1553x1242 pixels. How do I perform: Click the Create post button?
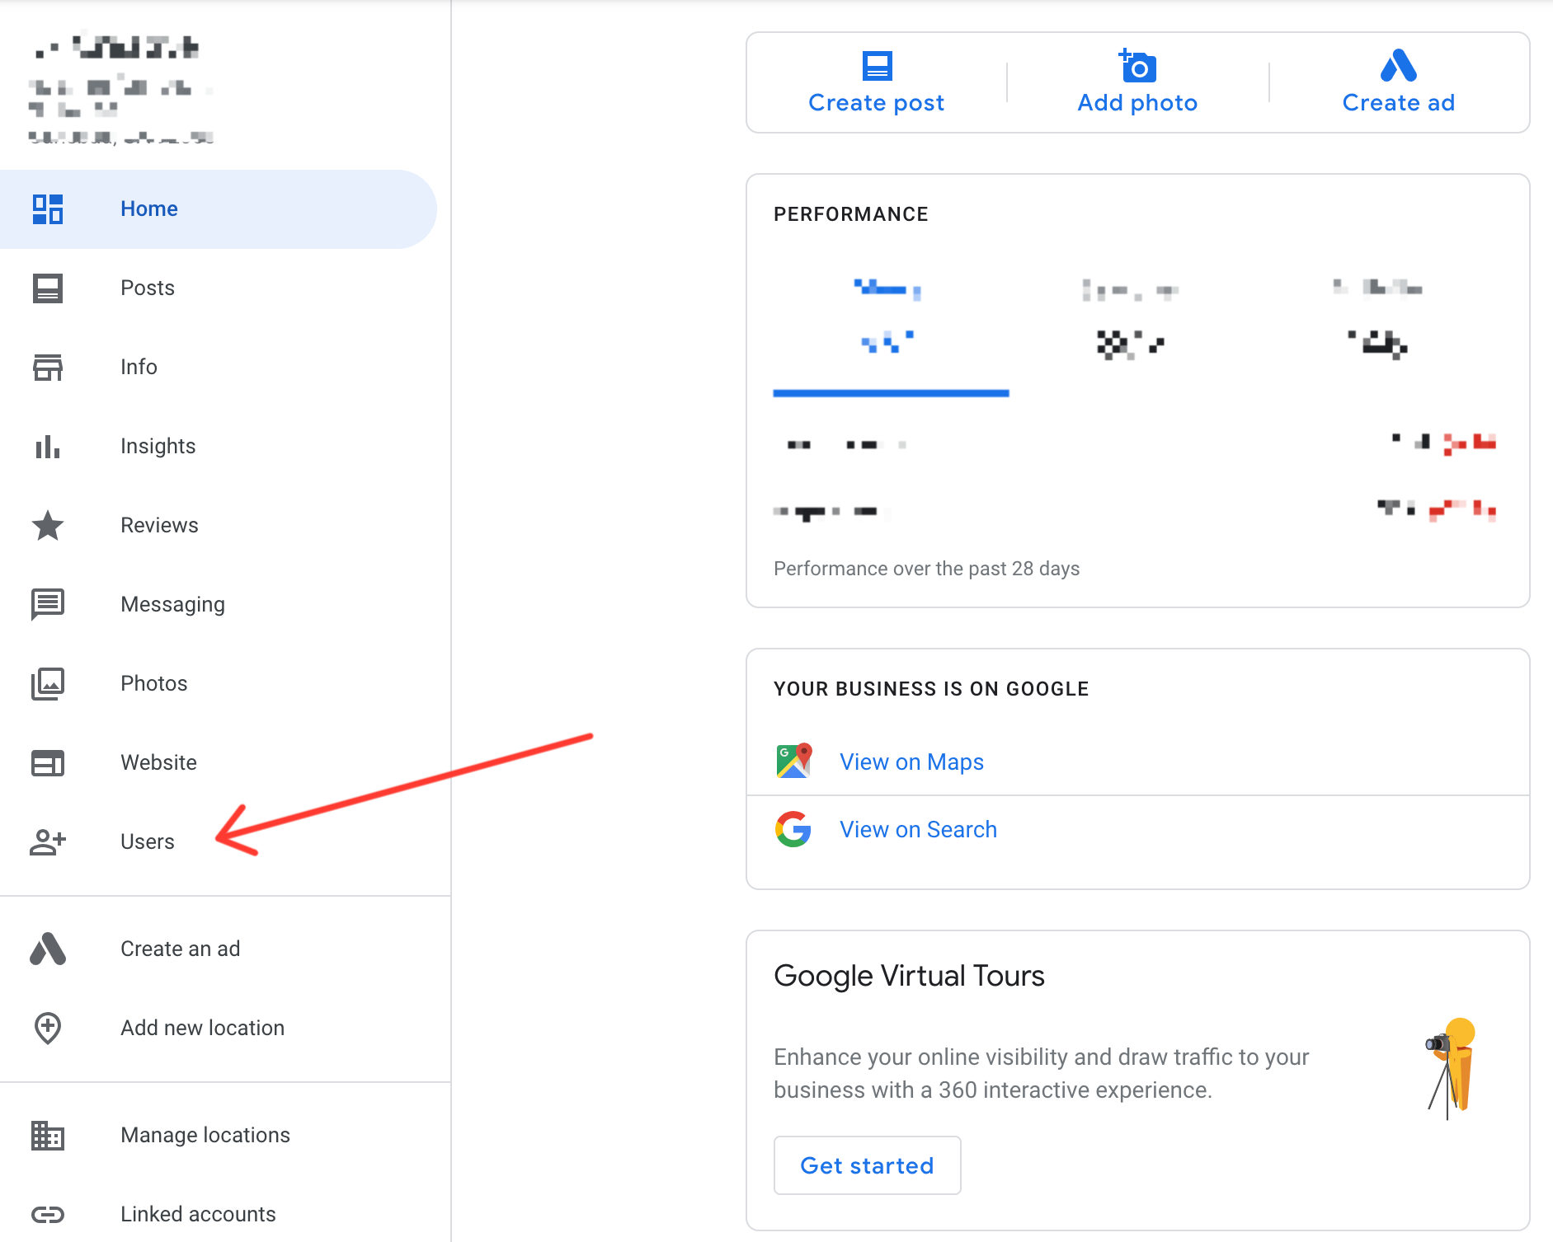[x=876, y=83]
